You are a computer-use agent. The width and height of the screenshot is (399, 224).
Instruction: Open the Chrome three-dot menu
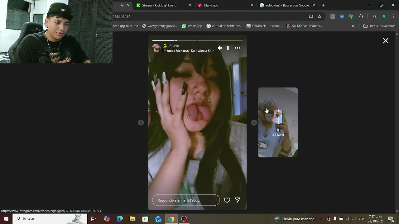pyautogui.click(x=393, y=16)
